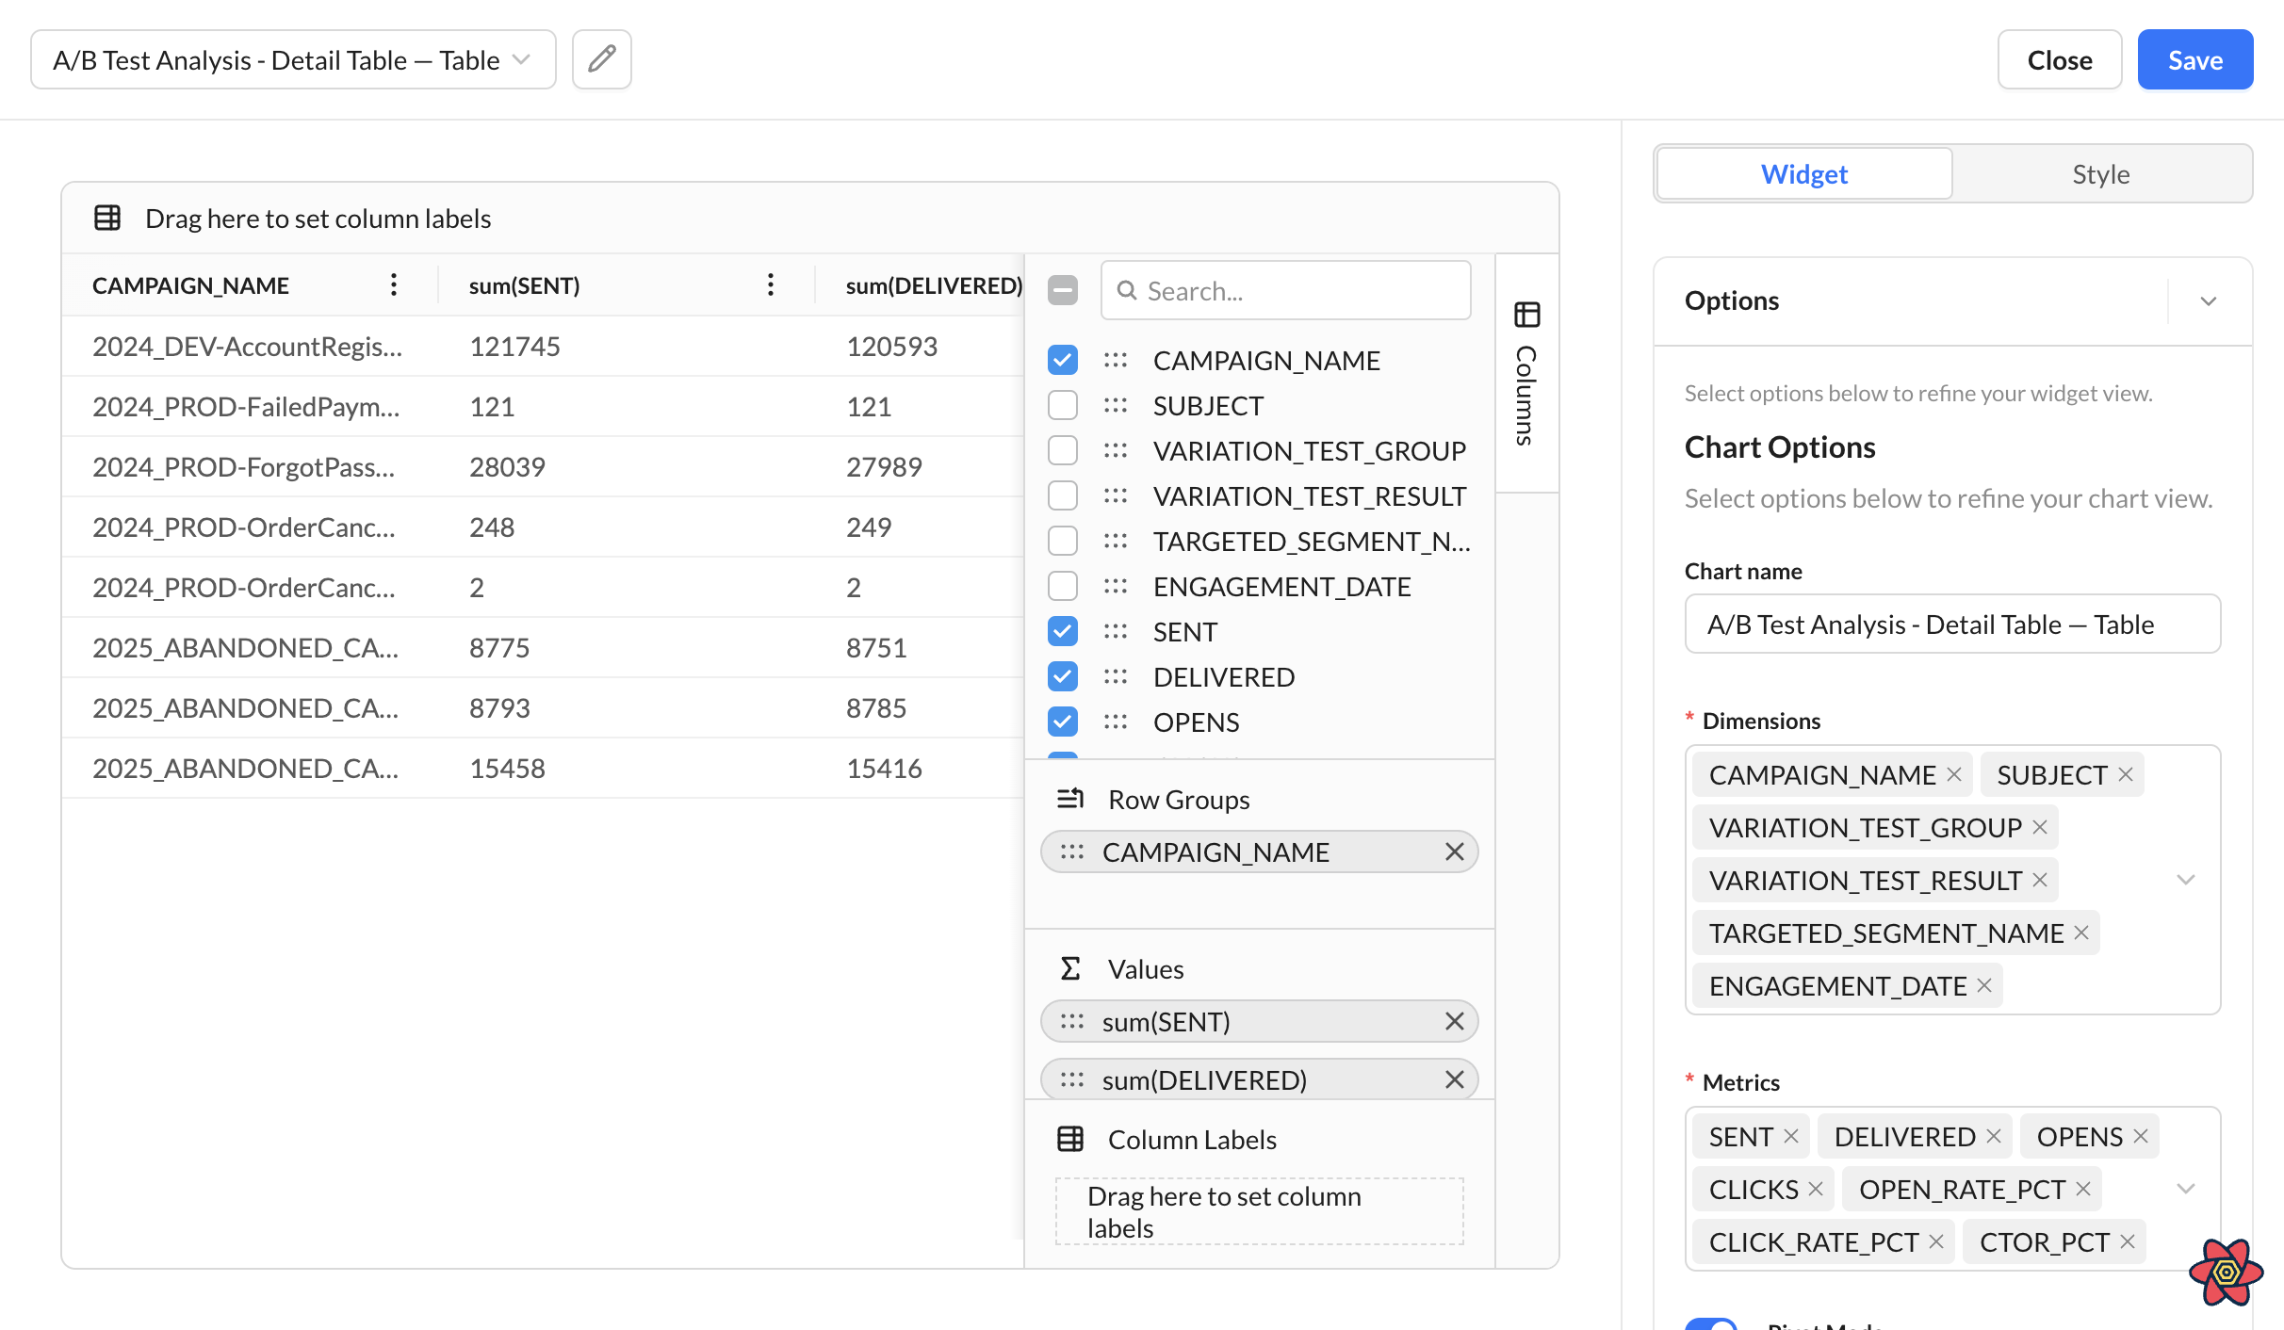The width and height of the screenshot is (2284, 1330).
Task: Remove OPEN_RATE_PCT tag from Metrics
Action: click(2083, 1189)
